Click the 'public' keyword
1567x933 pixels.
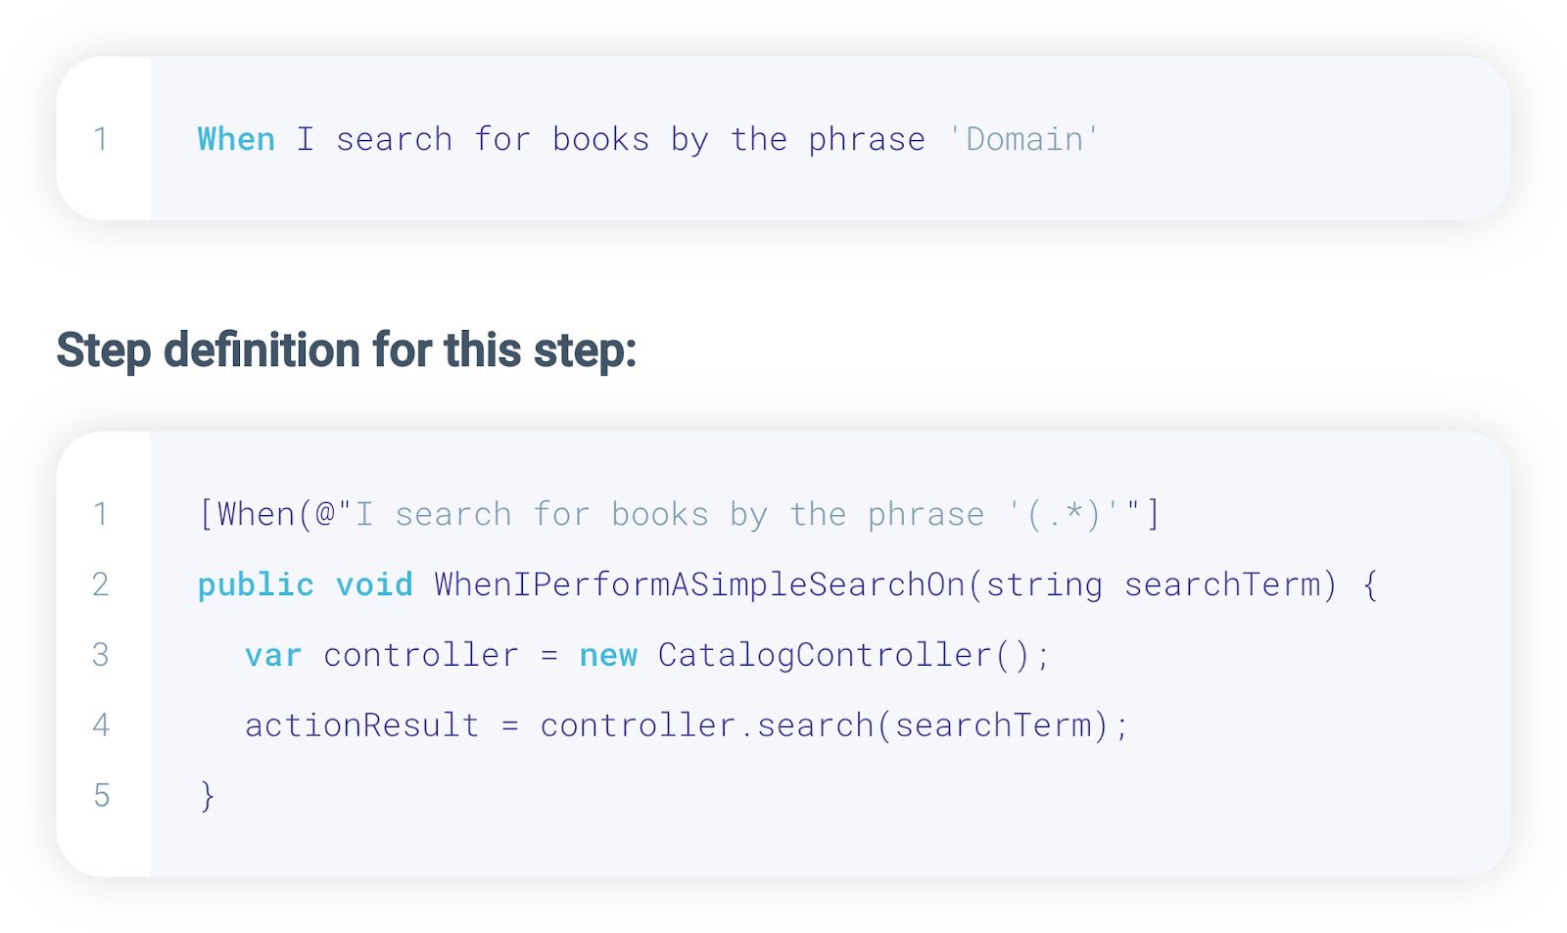(256, 584)
